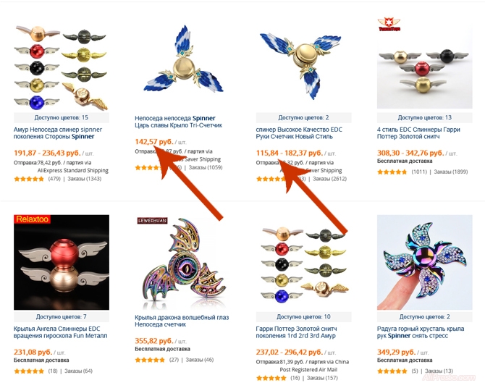485x388 pixels.
Task: Click the 'Заказы (1899)' orders count
Action: coord(451,172)
